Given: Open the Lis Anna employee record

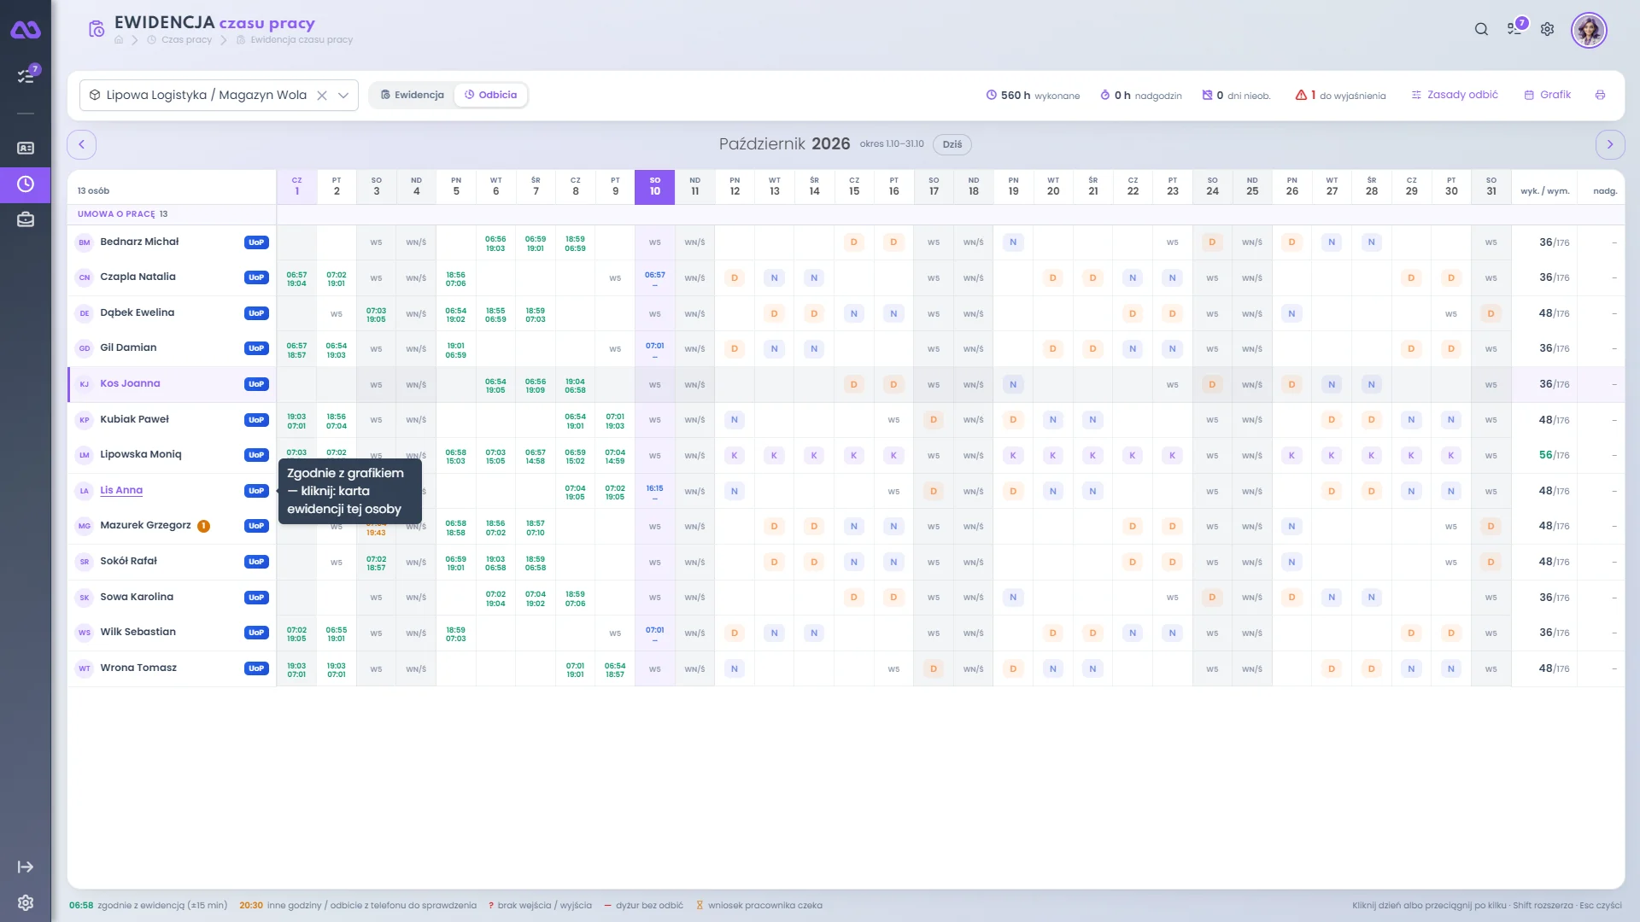Looking at the screenshot, I should click(121, 490).
